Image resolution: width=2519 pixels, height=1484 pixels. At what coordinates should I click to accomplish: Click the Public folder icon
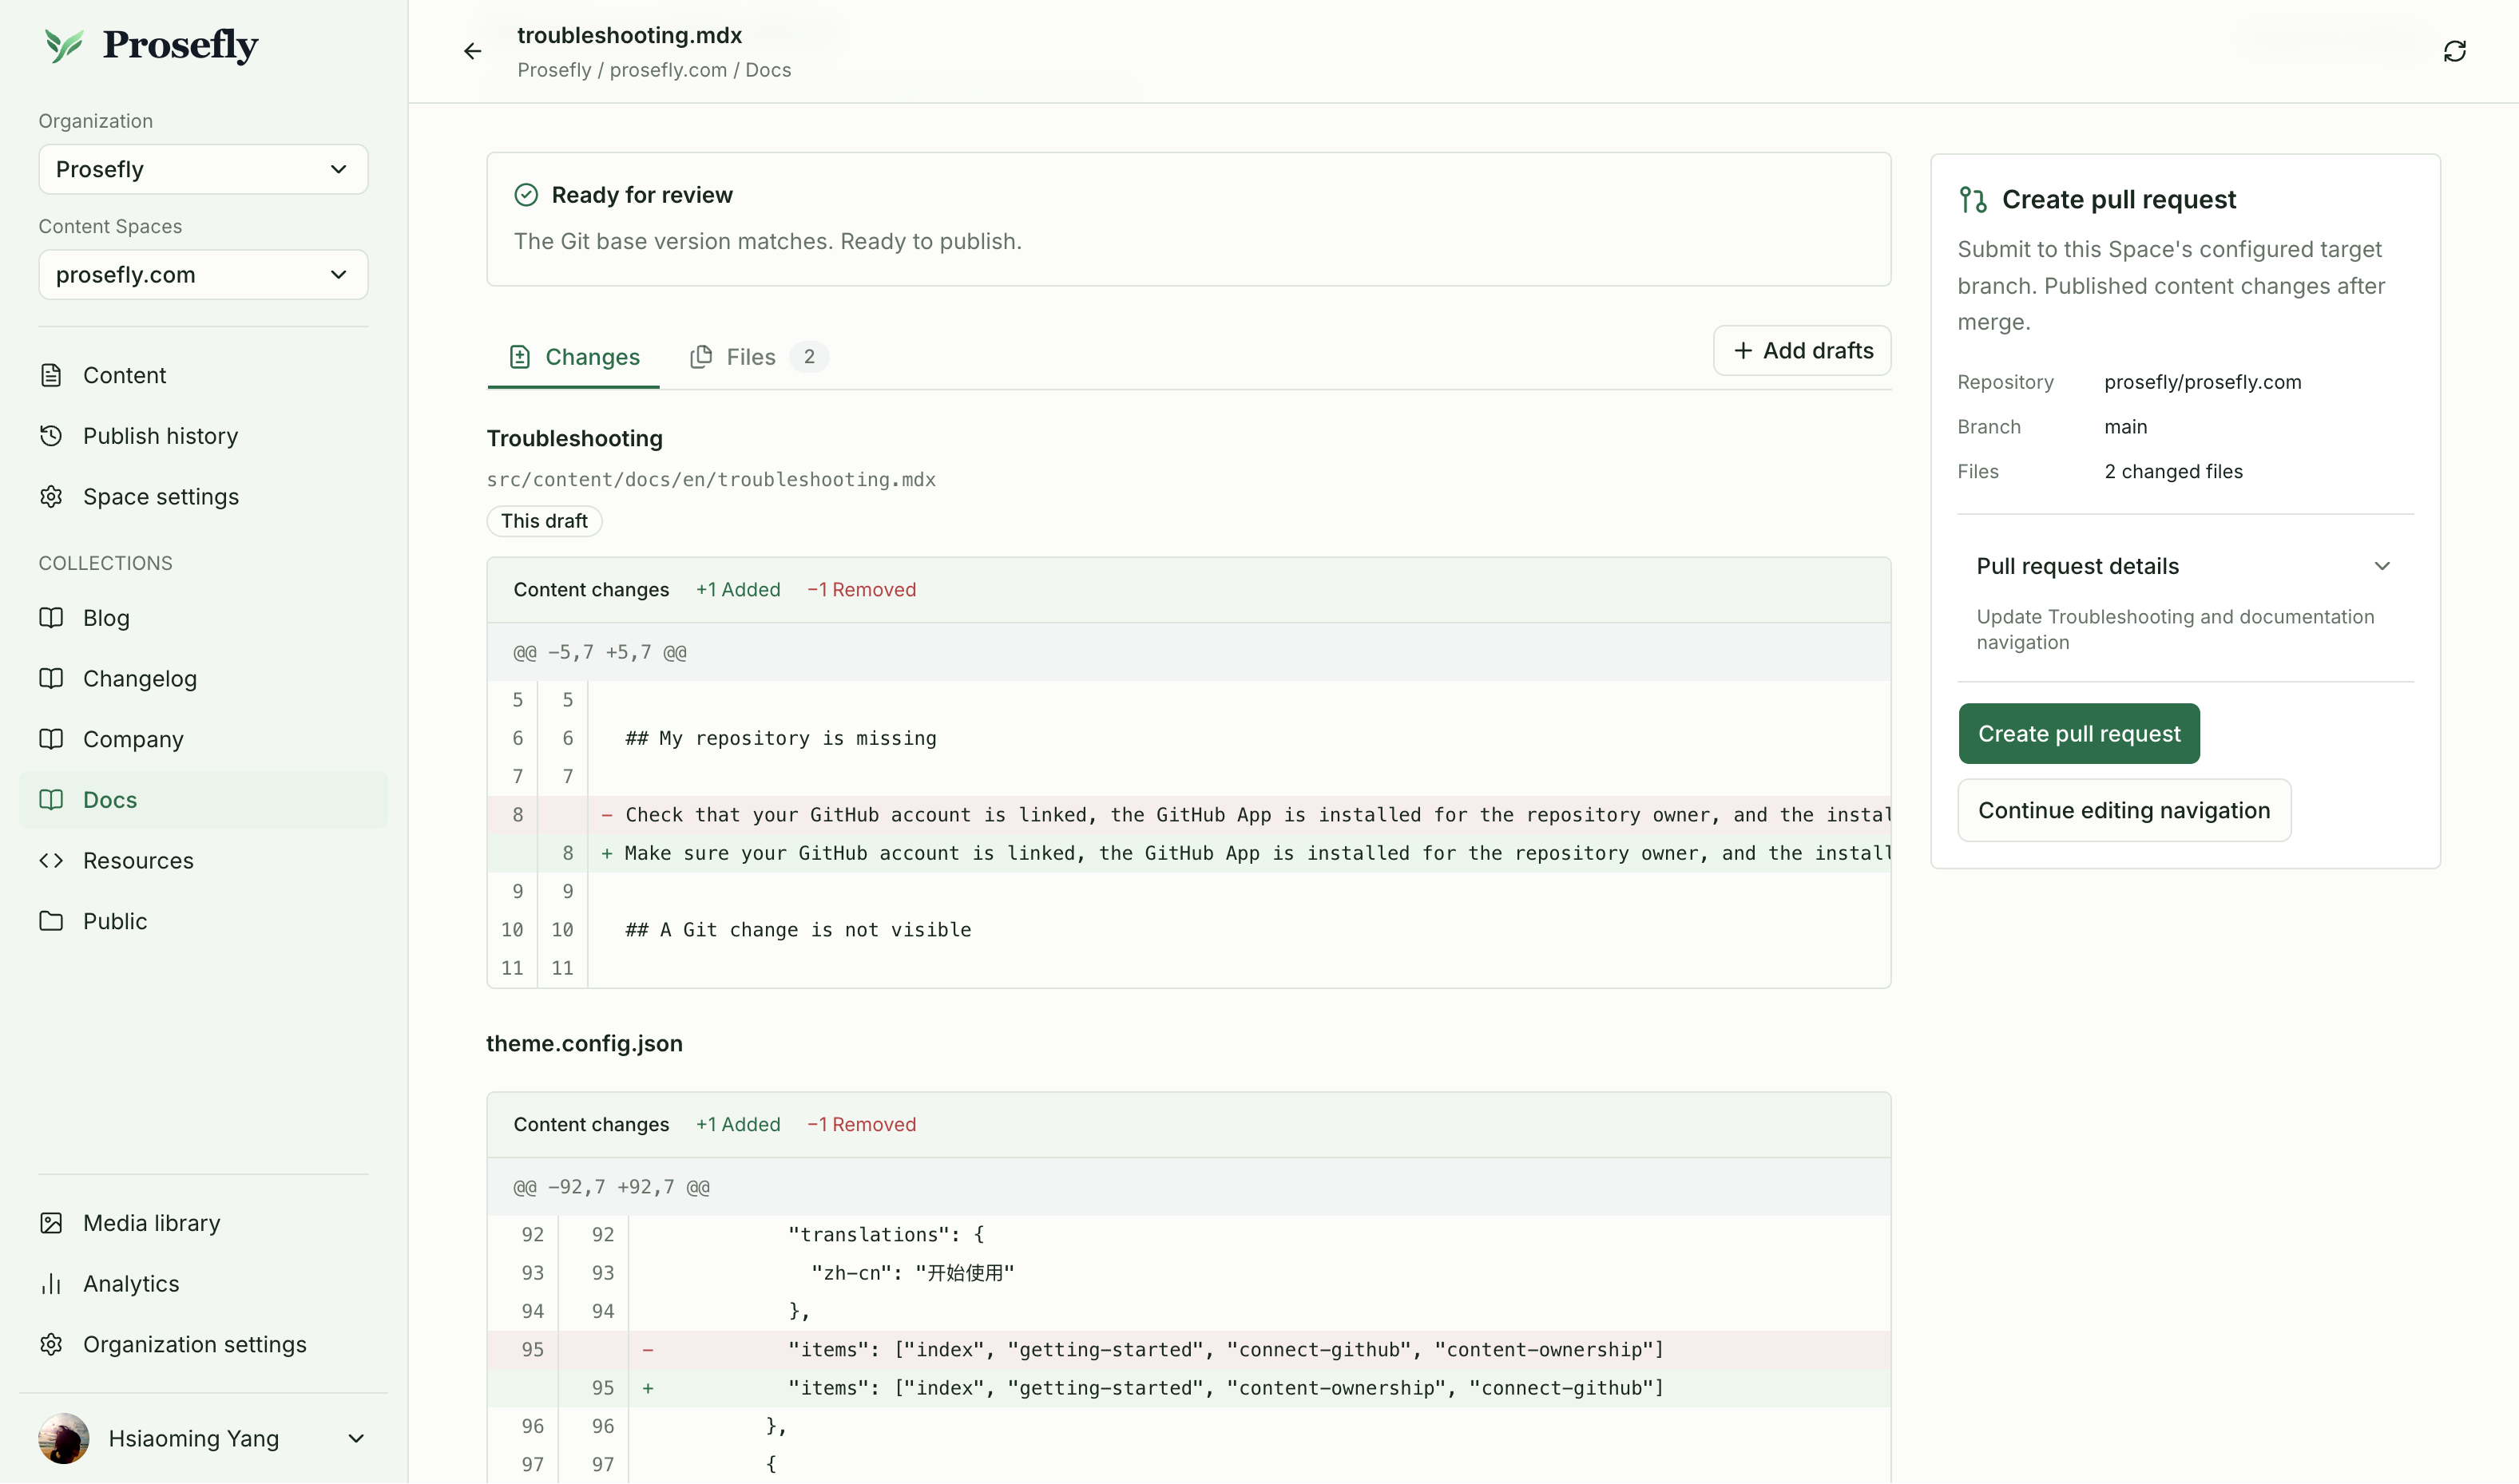pos(51,921)
